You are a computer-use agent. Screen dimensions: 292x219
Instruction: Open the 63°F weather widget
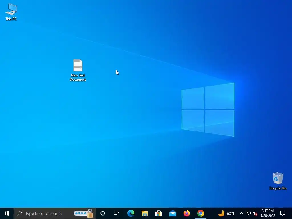tap(226, 213)
